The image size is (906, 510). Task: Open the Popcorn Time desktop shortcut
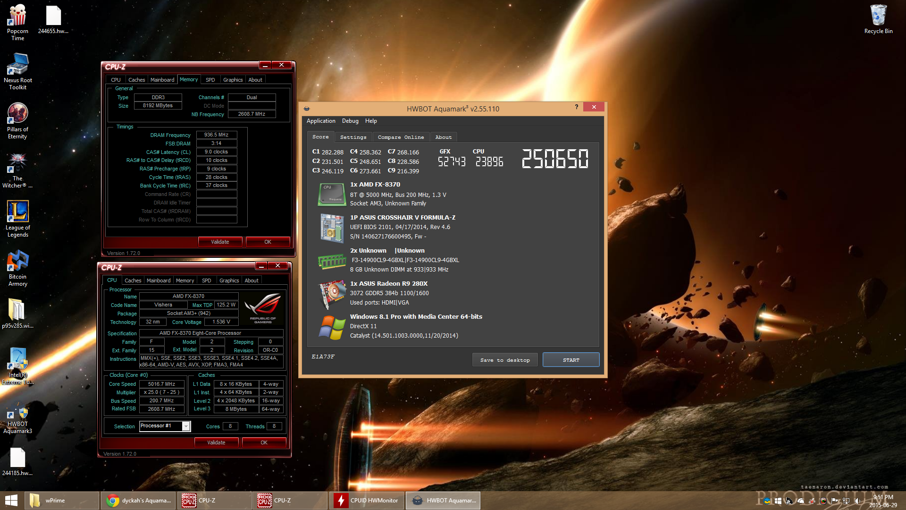point(17,22)
